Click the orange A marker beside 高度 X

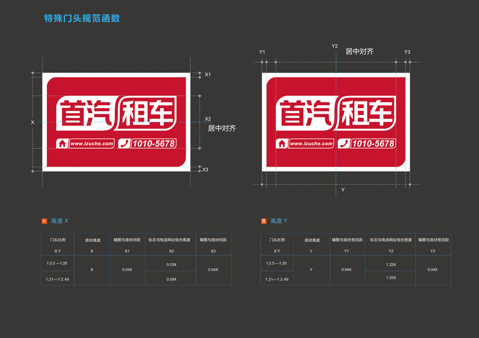point(45,221)
